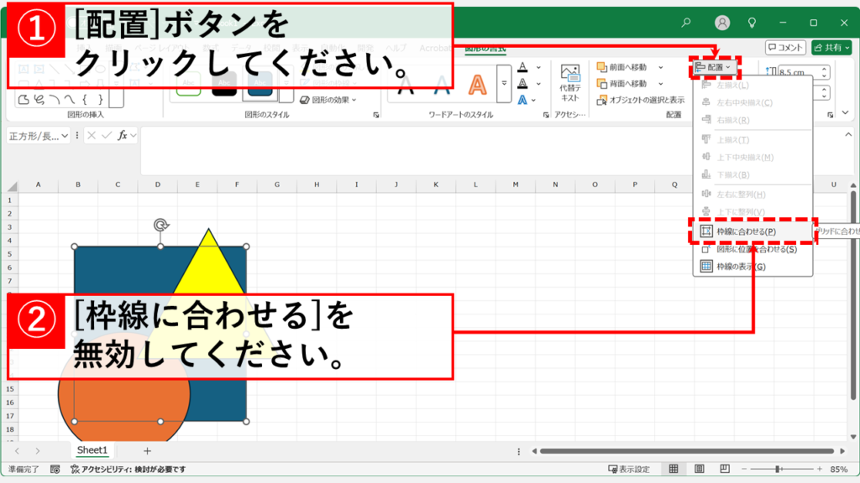Click the fx insert function icon
The image size is (860, 483).
pyautogui.click(x=123, y=135)
